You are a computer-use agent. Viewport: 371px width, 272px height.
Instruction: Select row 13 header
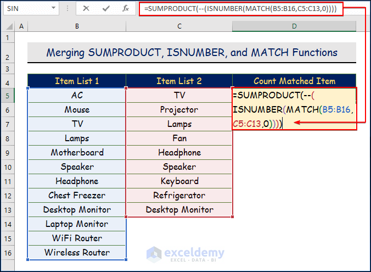pyautogui.click(x=8, y=210)
